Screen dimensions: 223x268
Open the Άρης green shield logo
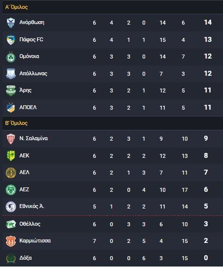pyautogui.click(x=11, y=90)
